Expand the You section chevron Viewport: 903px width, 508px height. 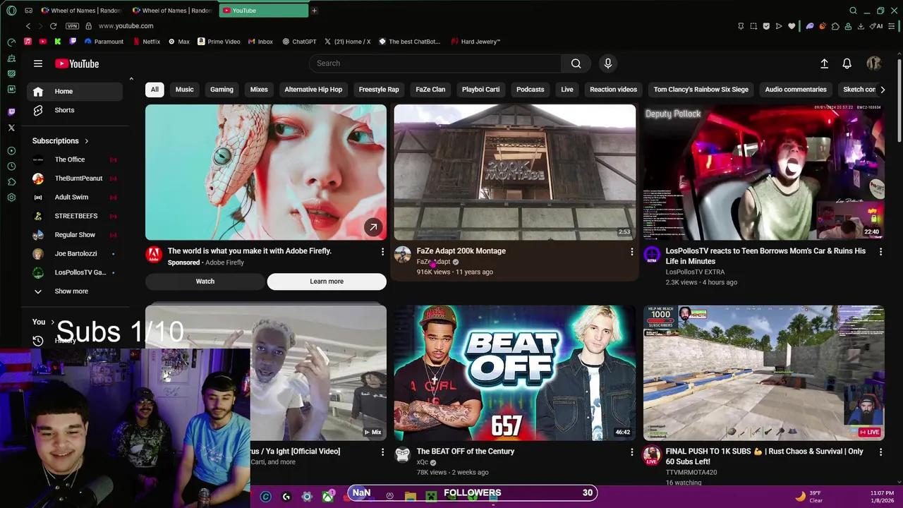[52, 322]
